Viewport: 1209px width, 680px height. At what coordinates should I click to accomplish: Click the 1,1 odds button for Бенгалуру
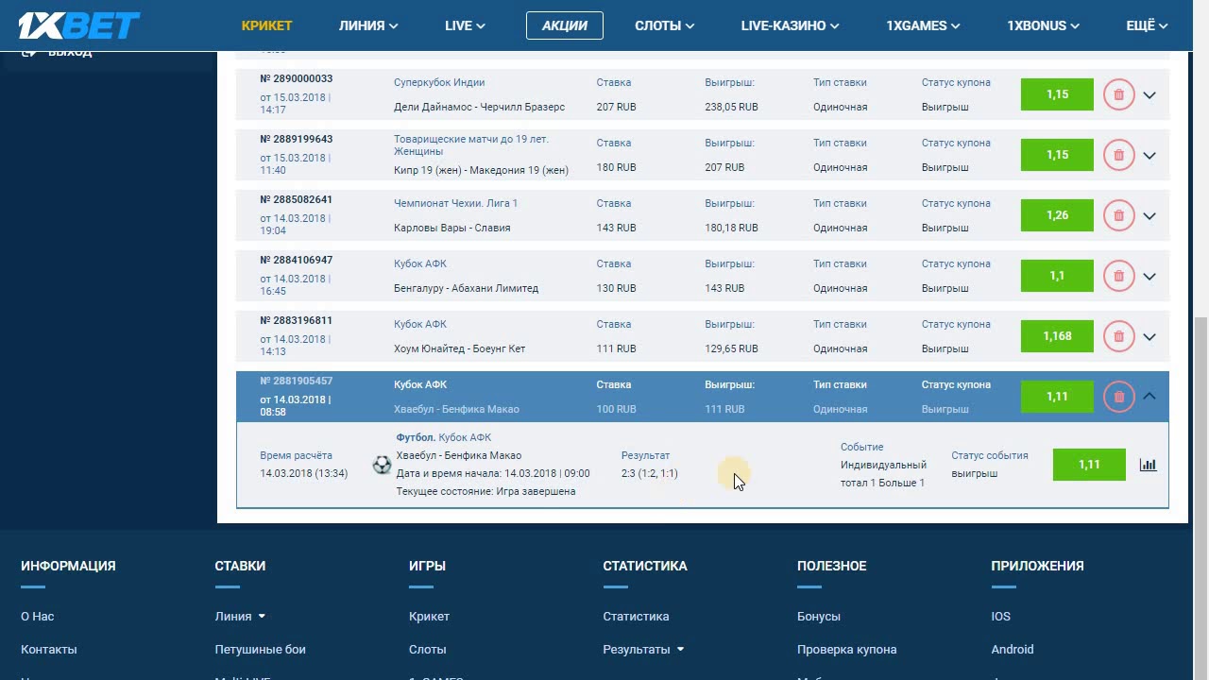1057,276
